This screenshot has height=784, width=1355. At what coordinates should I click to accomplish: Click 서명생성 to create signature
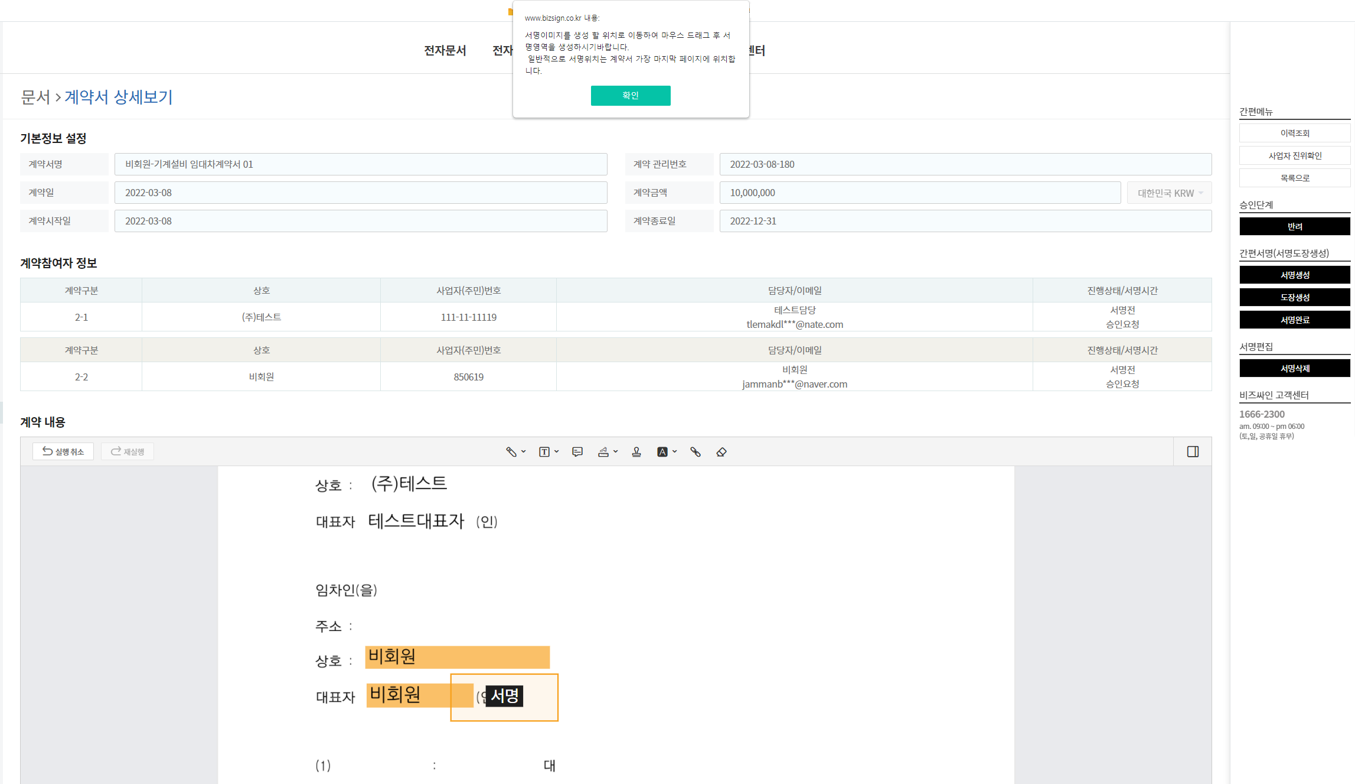(x=1294, y=275)
